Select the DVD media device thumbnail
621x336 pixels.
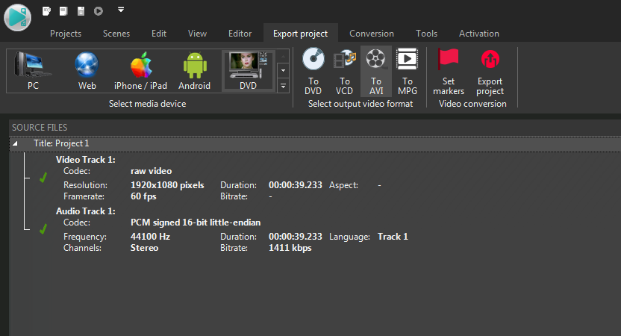click(x=248, y=71)
